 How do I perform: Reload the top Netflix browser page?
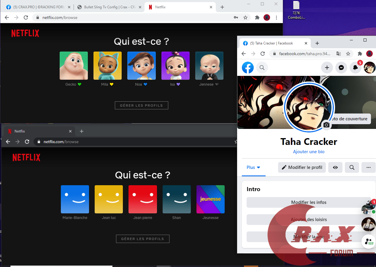point(26,17)
